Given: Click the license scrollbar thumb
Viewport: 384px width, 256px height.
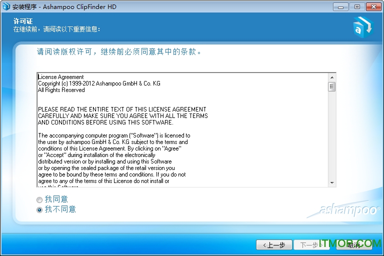Looking at the screenshot, I should coord(331,87).
